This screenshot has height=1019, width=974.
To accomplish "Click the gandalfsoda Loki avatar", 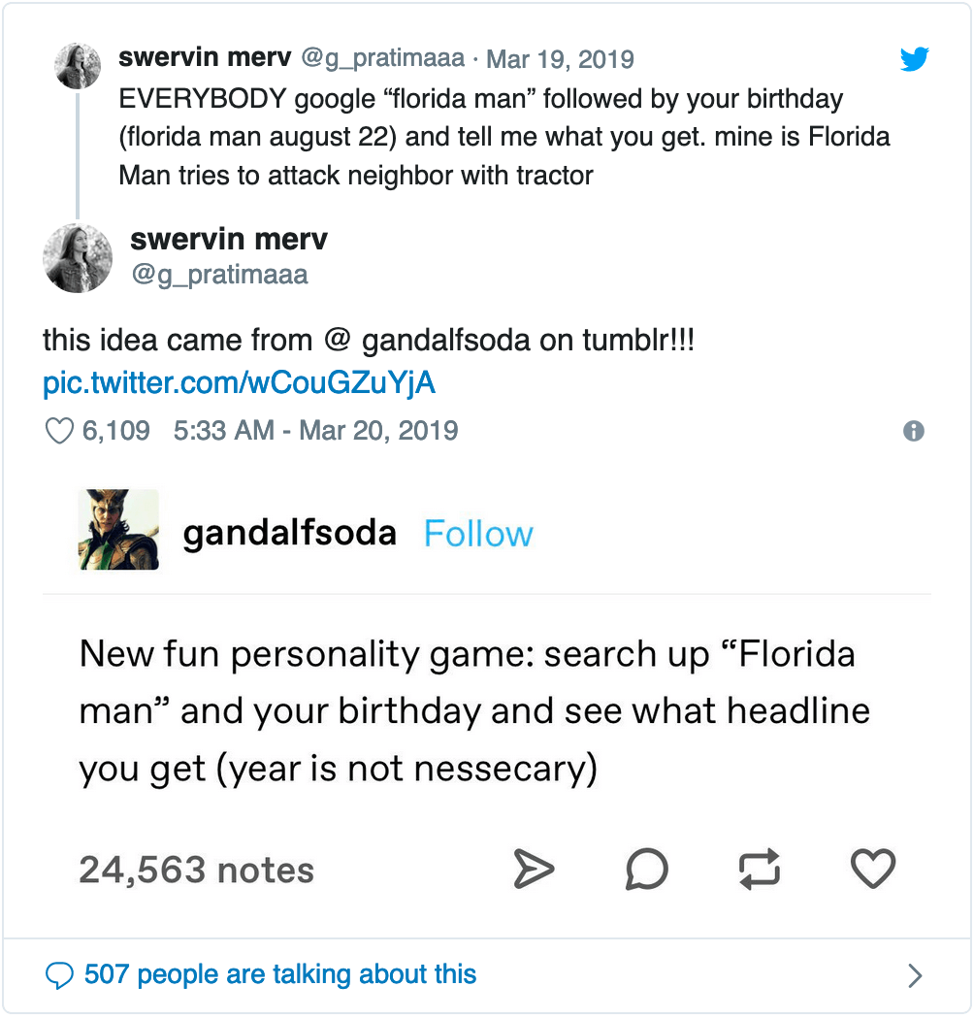I will coord(118,530).
